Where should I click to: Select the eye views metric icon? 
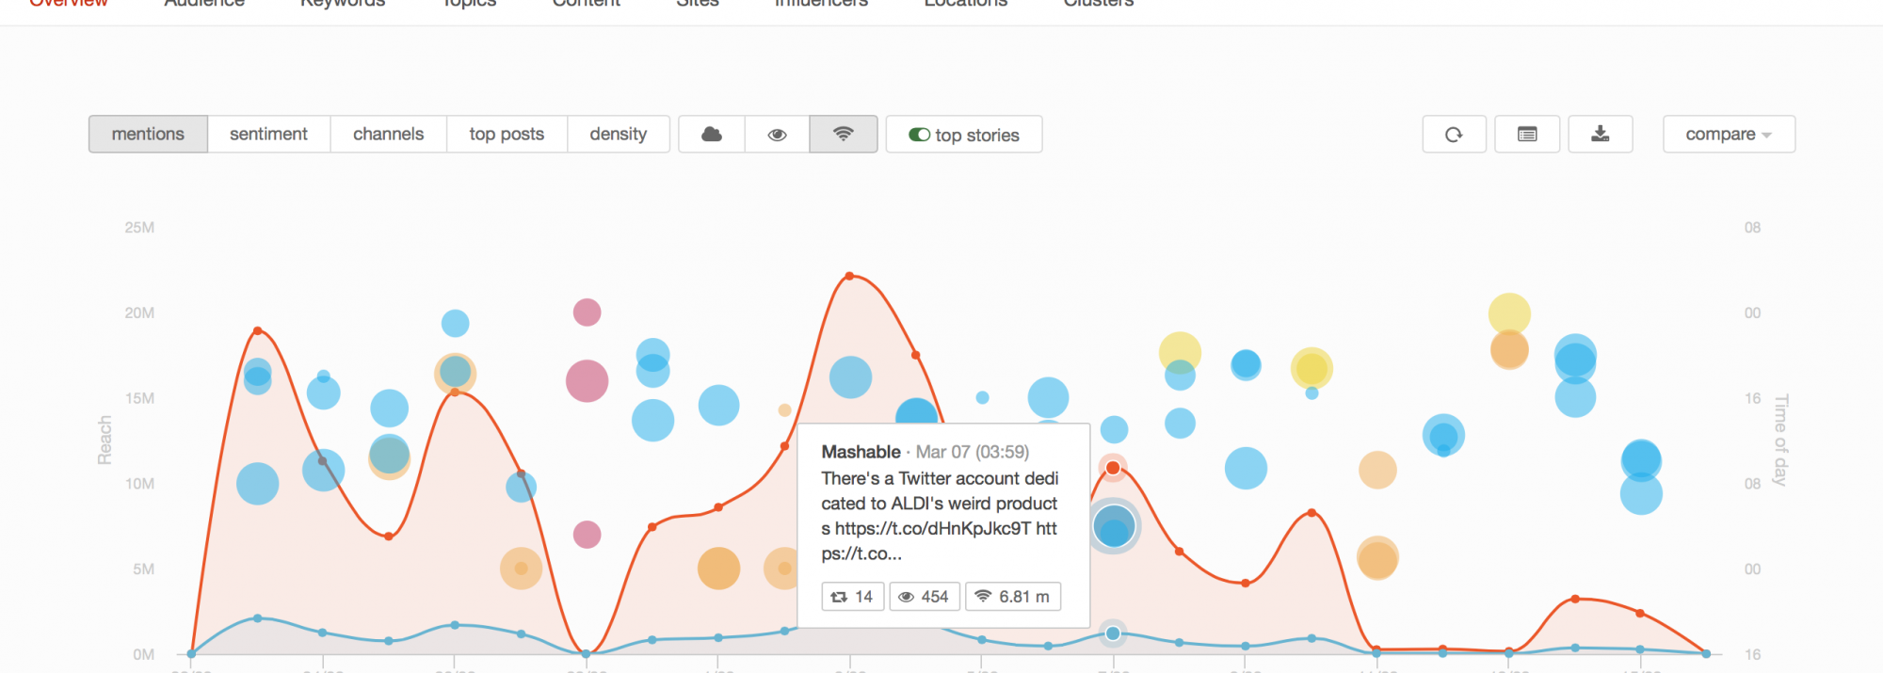pos(777,135)
